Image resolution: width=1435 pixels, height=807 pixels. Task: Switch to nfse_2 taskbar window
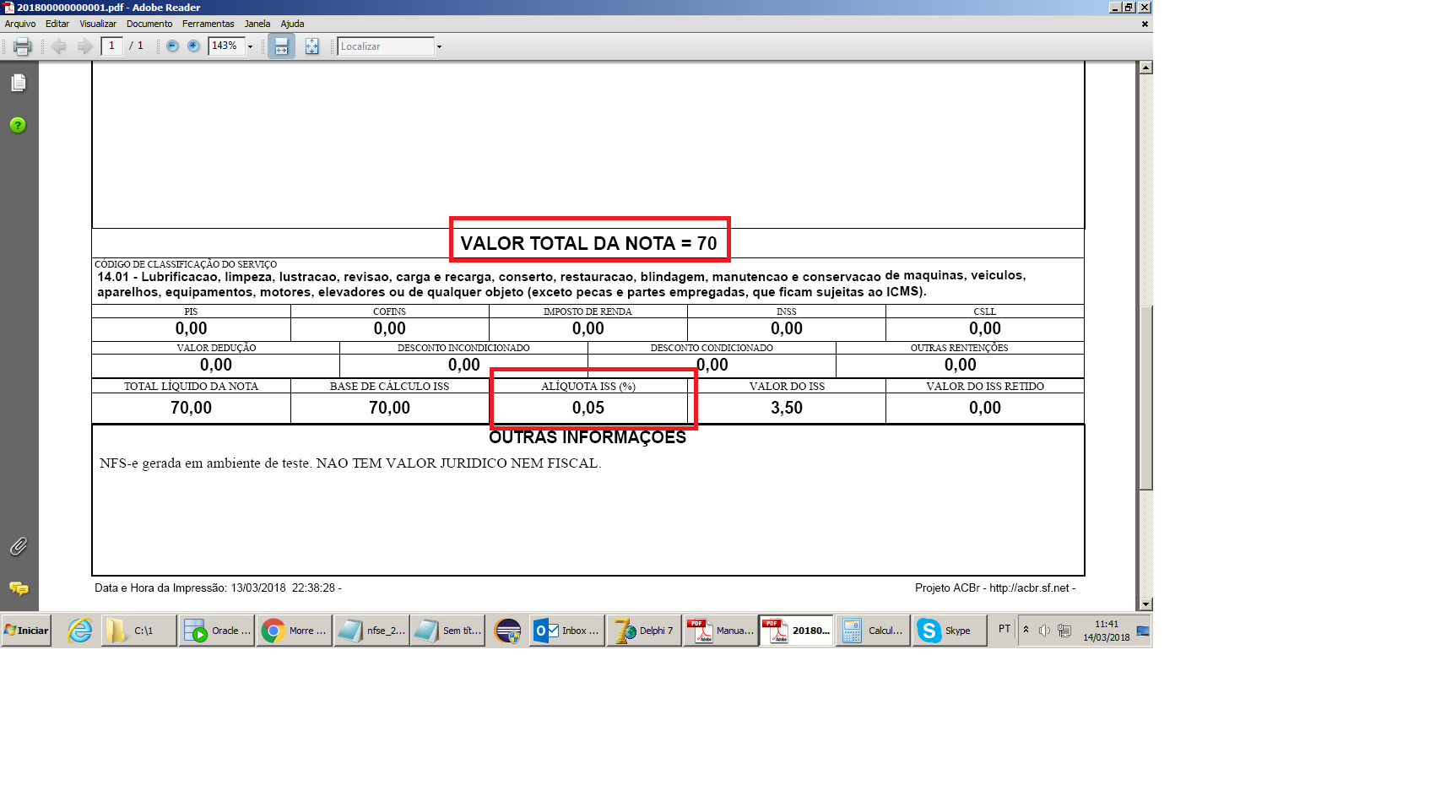pyautogui.click(x=371, y=631)
